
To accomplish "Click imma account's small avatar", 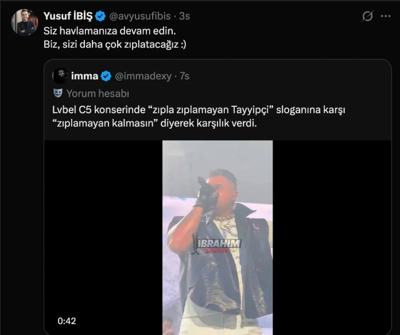I will [60, 75].
